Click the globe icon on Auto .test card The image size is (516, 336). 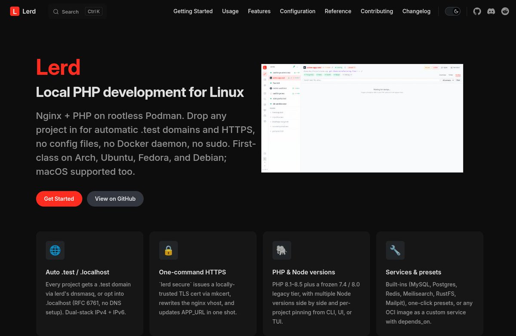tap(55, 250)
